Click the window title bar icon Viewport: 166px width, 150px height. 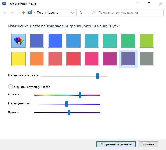click(x=4, y=4)
